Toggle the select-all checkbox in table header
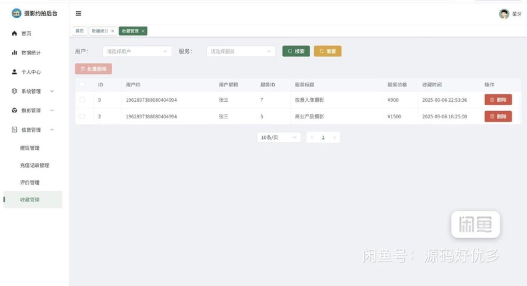This screenshot has width=527, height=286. click(82, 84)
